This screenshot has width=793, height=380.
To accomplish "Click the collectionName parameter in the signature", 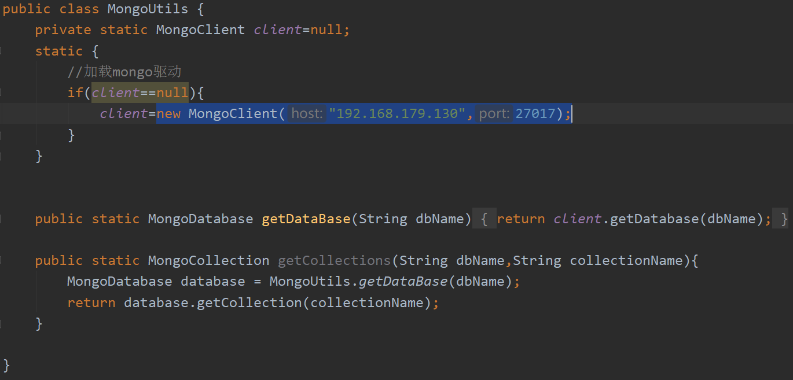I will (626, 261).
